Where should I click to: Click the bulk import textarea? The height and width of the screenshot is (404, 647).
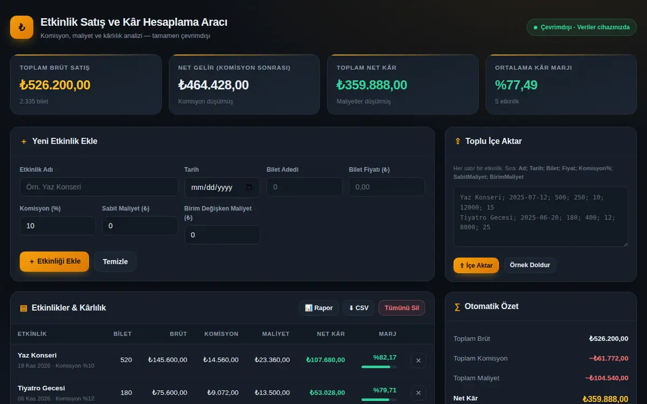[541, 217]
